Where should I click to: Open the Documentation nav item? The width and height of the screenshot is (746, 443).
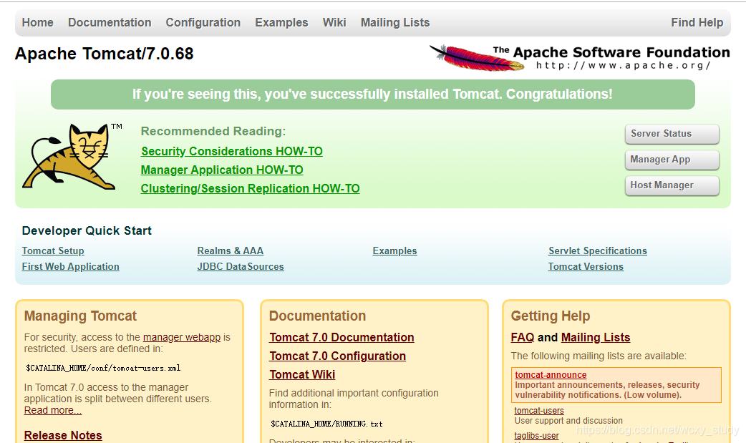(110, 22)
